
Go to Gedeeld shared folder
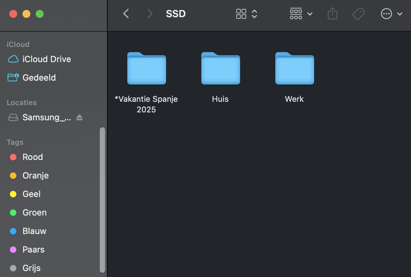click(39, 78)
